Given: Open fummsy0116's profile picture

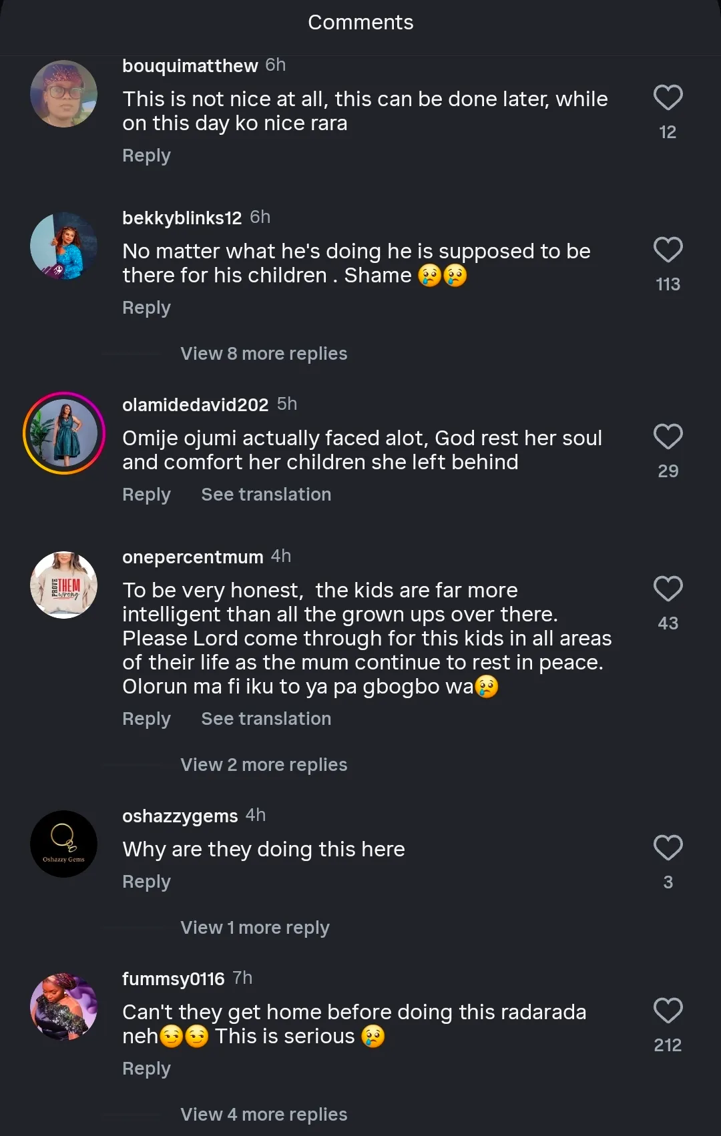Looking at the screenshot, I should tap(64, 1007).
